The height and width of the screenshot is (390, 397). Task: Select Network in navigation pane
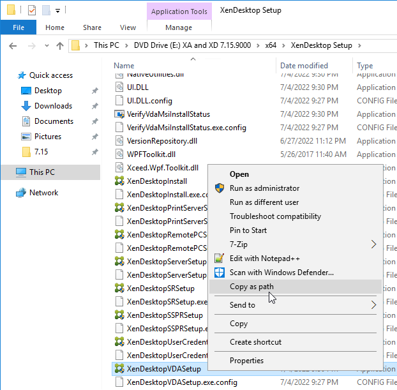point(43,193)
